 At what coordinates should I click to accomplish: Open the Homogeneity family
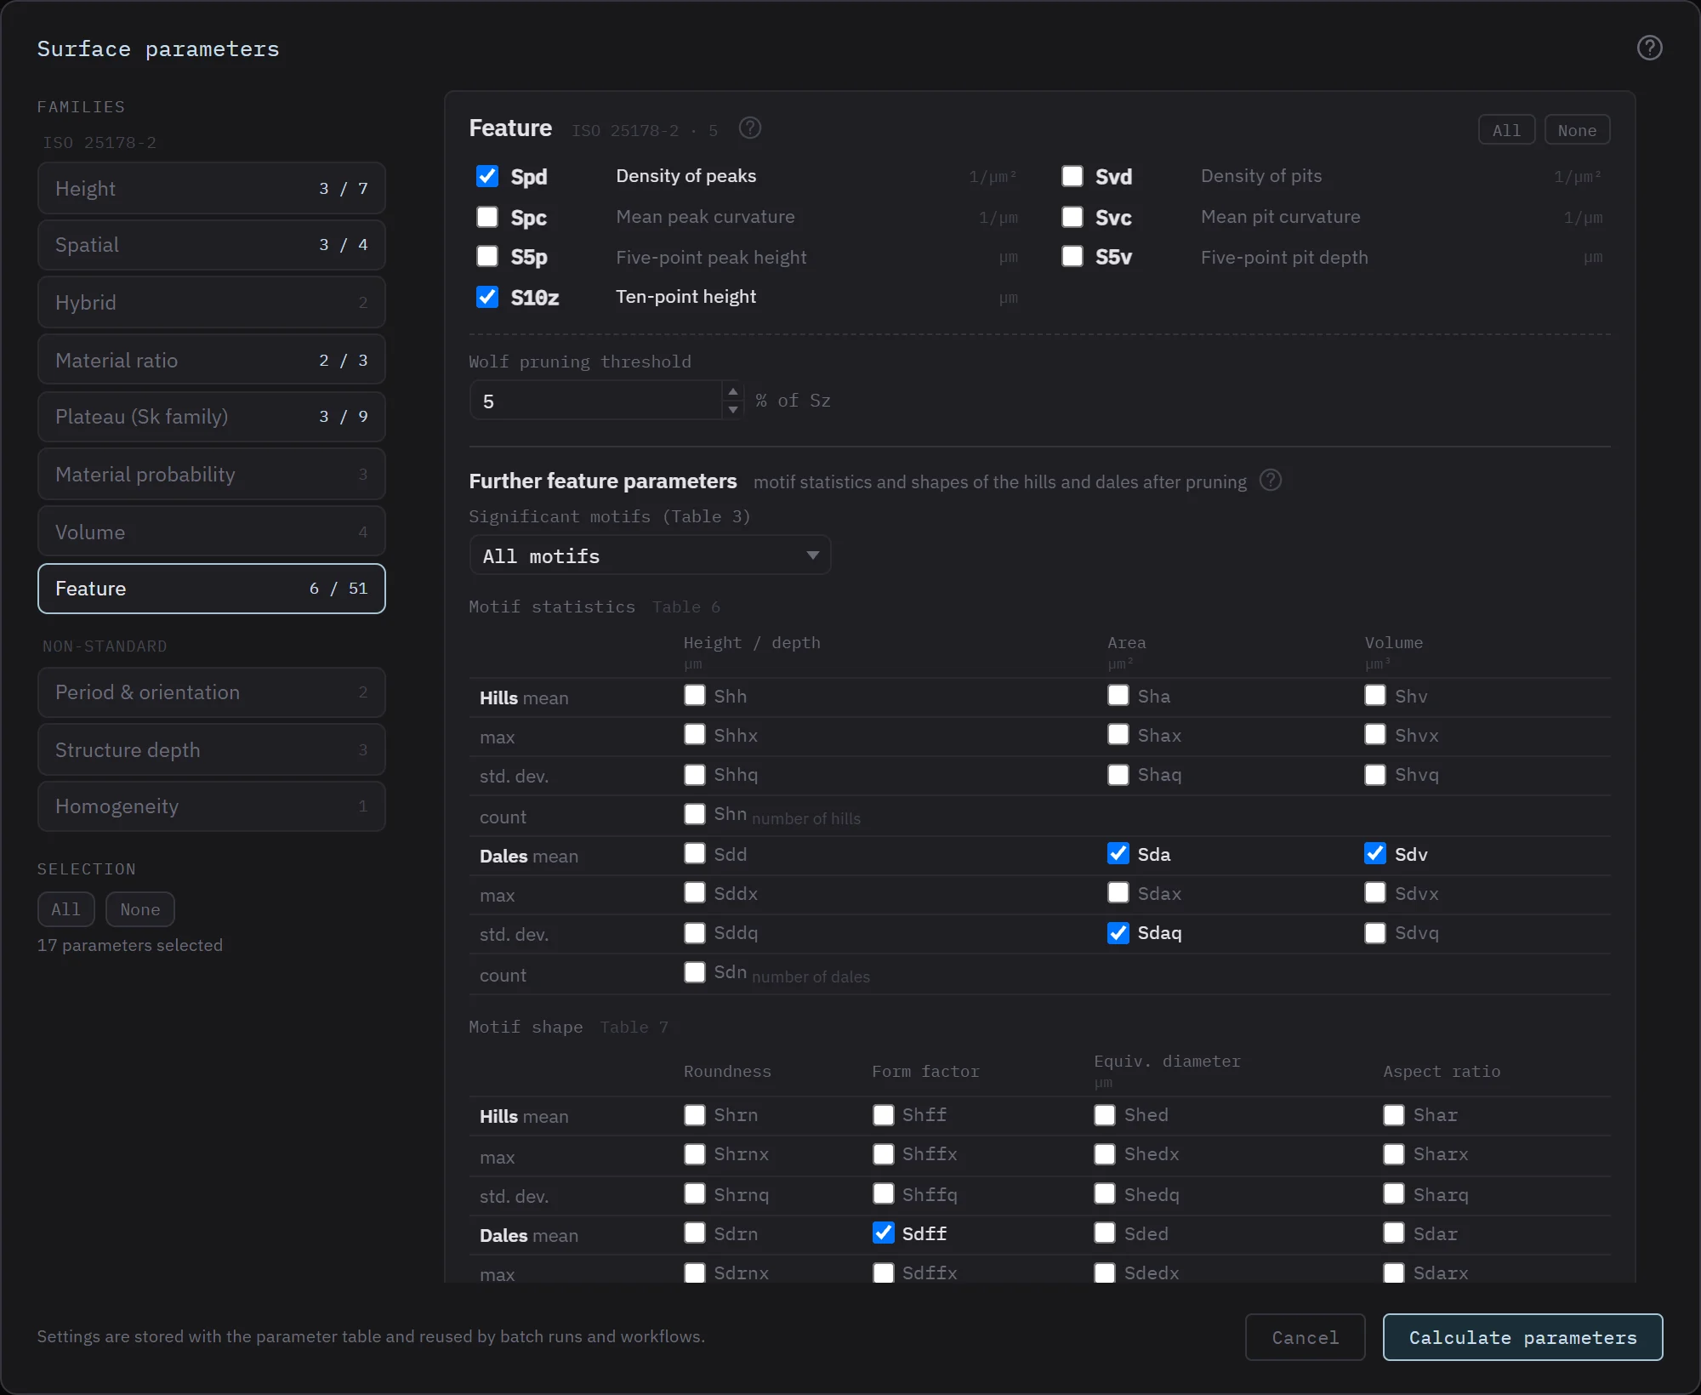(211, 806)
